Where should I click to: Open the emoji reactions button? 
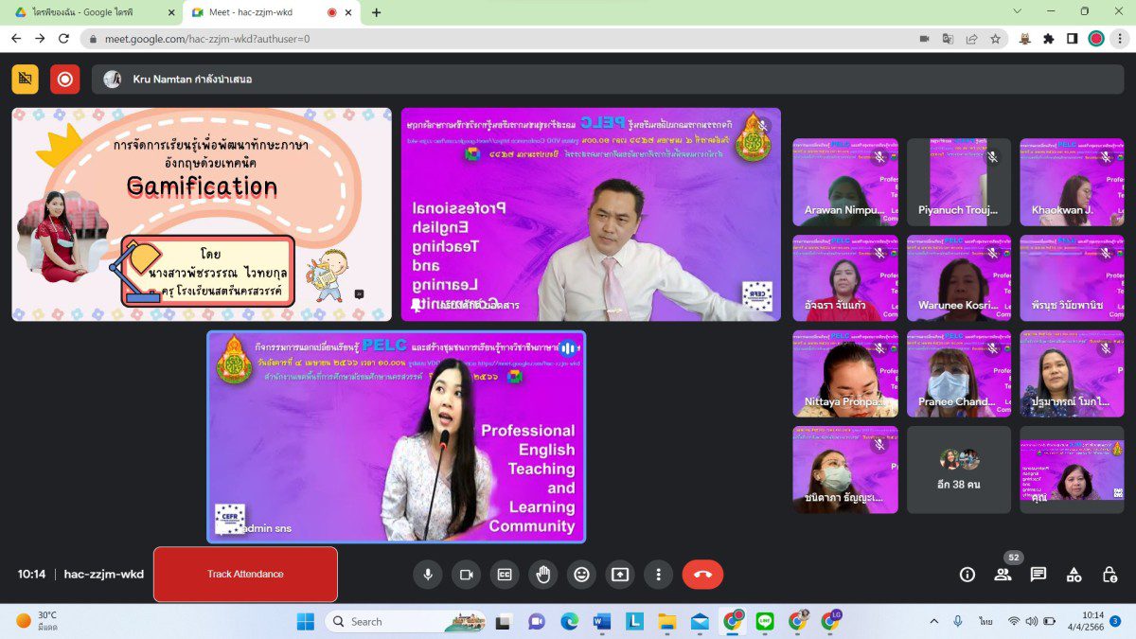tap(581, 574)
